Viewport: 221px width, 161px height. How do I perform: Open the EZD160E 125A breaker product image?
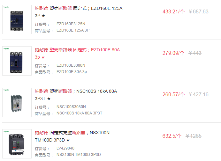pos(17,19)
